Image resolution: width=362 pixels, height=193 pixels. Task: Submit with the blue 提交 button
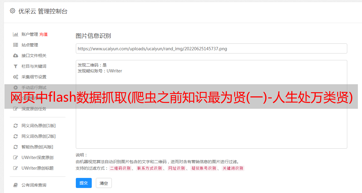[84, 183]
